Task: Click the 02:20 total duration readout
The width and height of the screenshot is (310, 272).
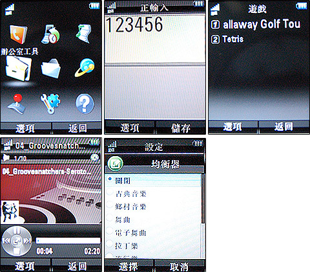Action: (92, 251)
